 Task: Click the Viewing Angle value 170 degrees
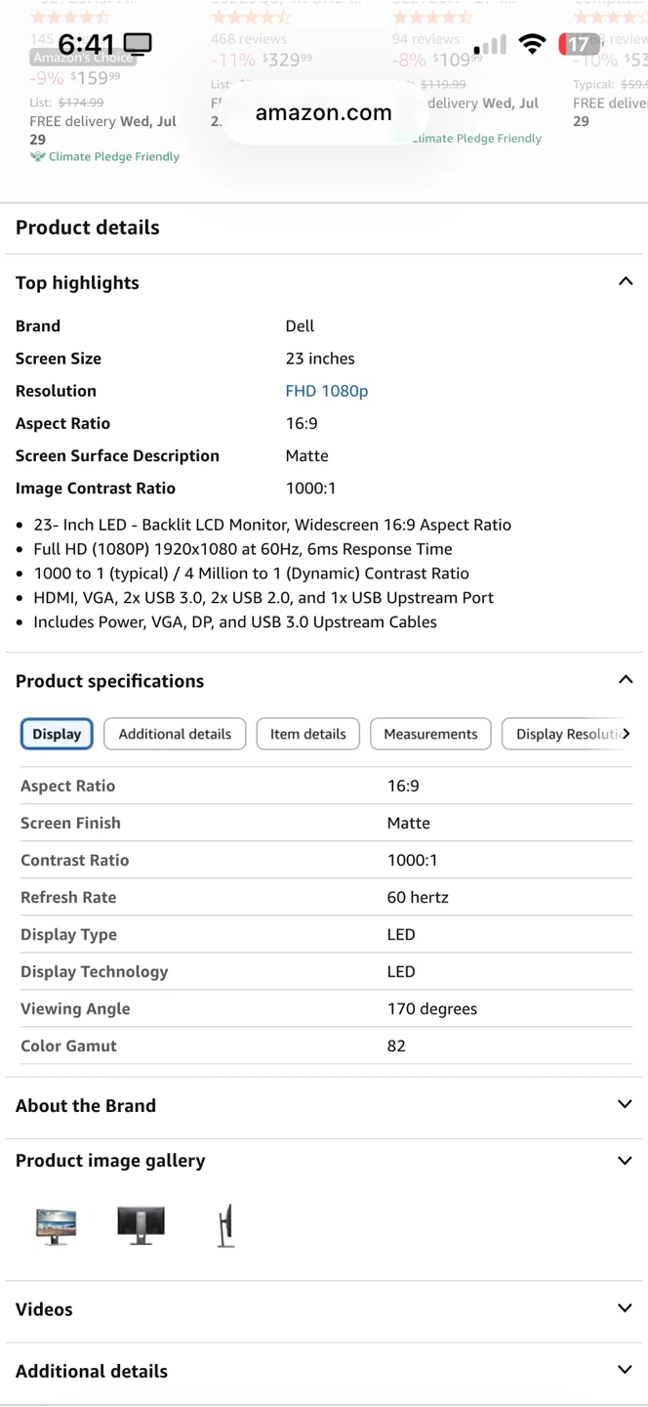click(x=432, y=1008)
